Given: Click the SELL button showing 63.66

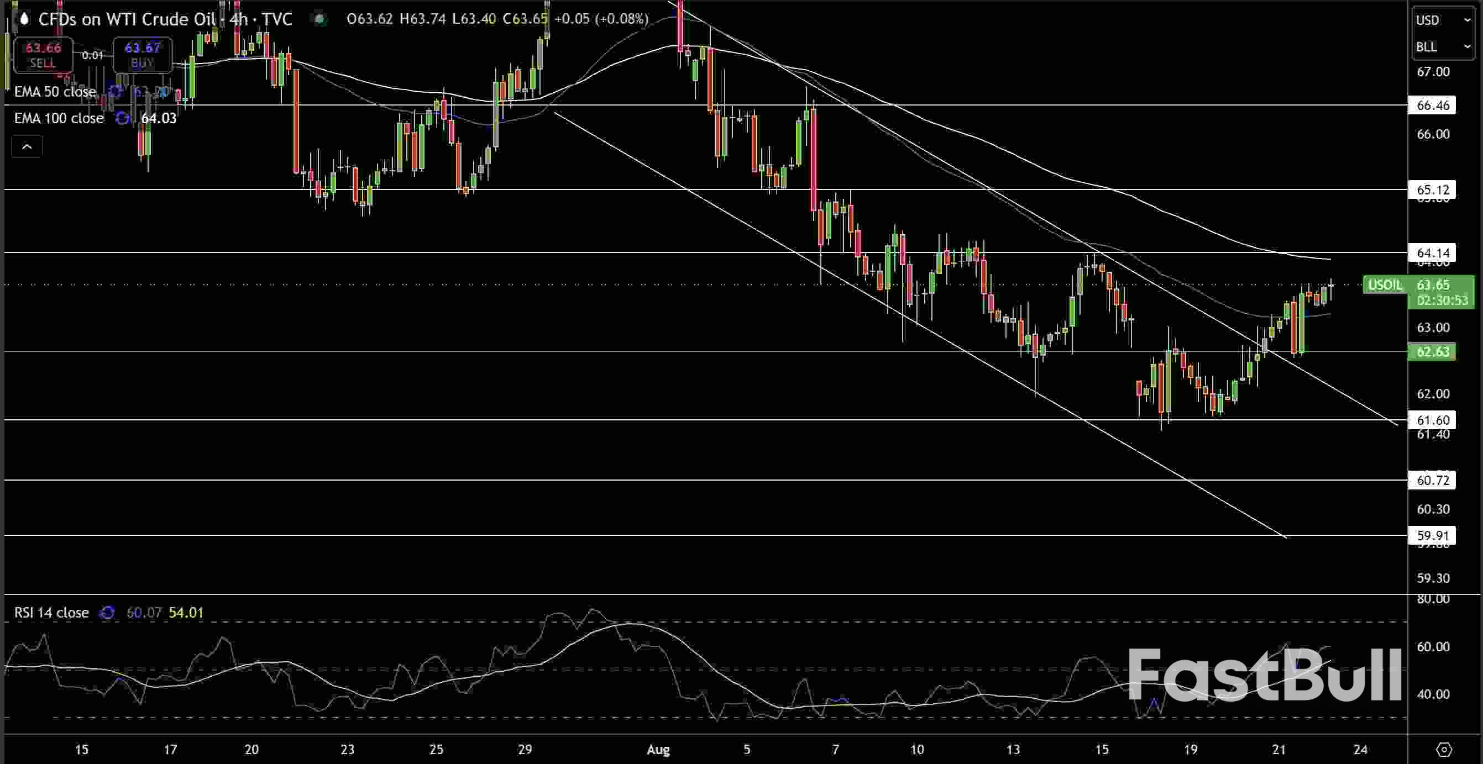Looking at the screenshot, I should coord(43,55).
